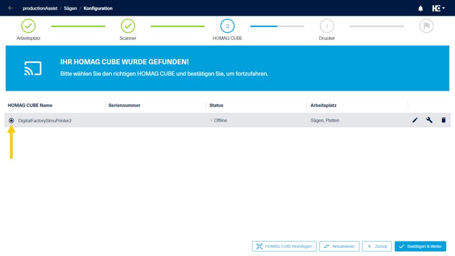Click the Status column header

[x=216, y=105]
